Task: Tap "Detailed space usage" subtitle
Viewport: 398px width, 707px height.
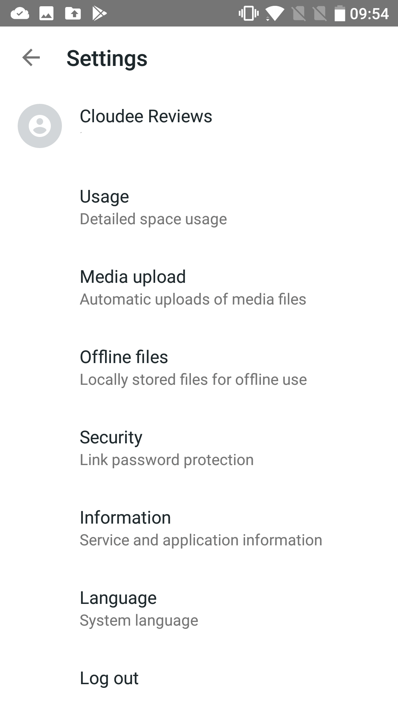Action: [x=153, y=219]
